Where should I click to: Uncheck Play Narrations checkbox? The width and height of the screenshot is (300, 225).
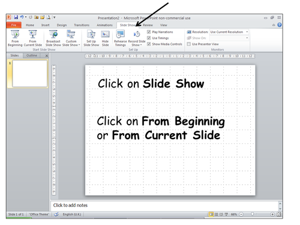click(x=149, y=32)
